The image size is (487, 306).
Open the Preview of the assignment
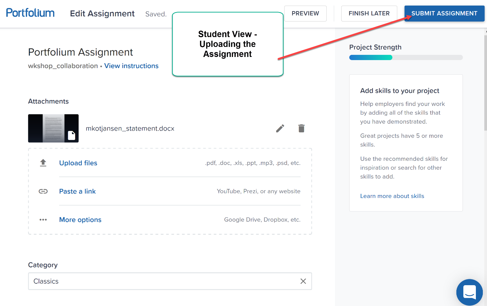(305, 14)
